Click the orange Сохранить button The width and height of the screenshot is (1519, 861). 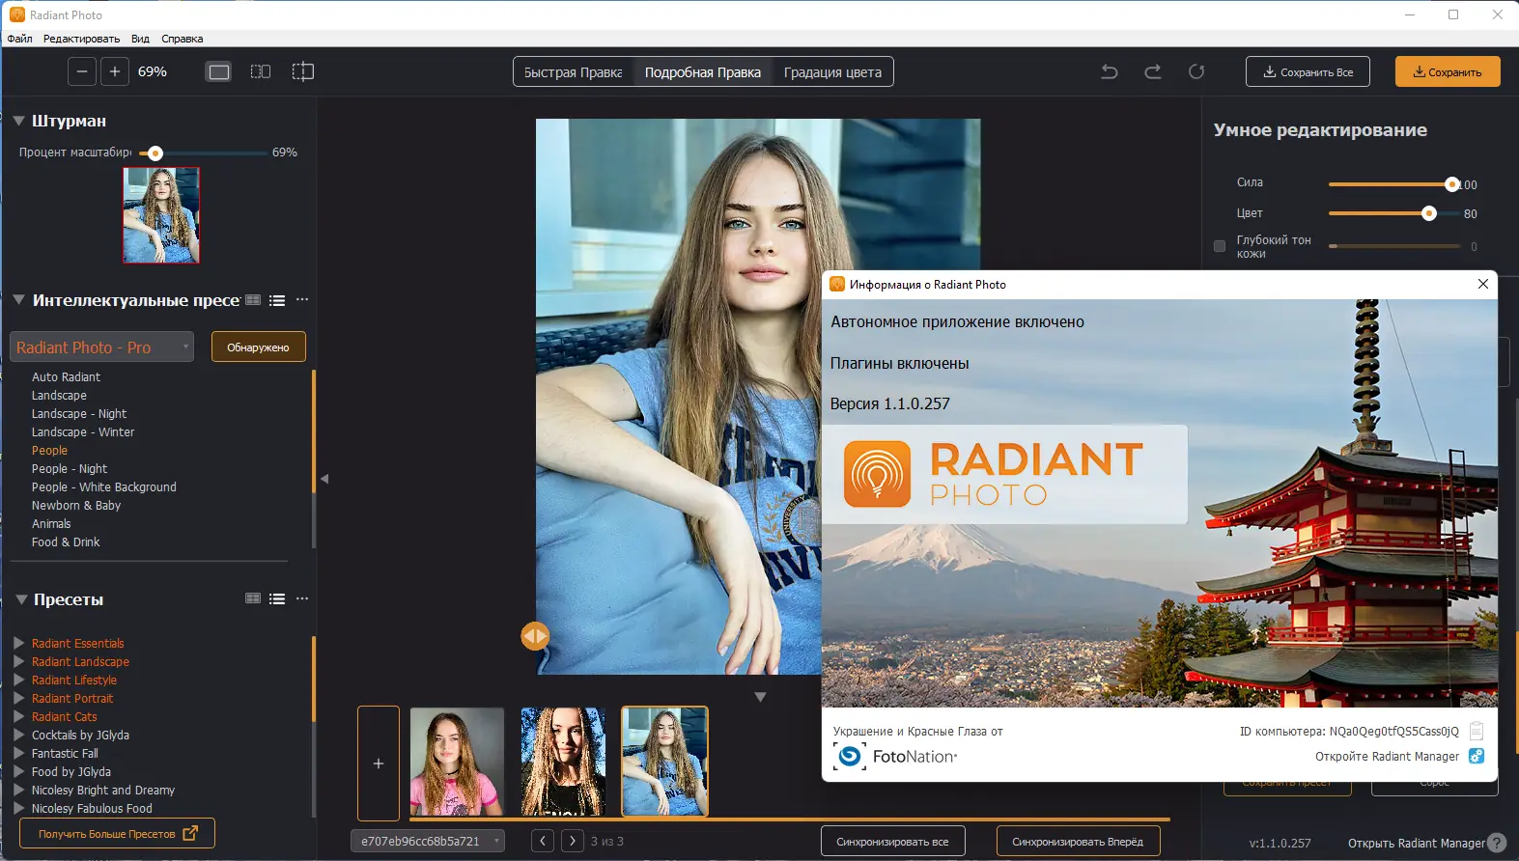point(1448,71)
